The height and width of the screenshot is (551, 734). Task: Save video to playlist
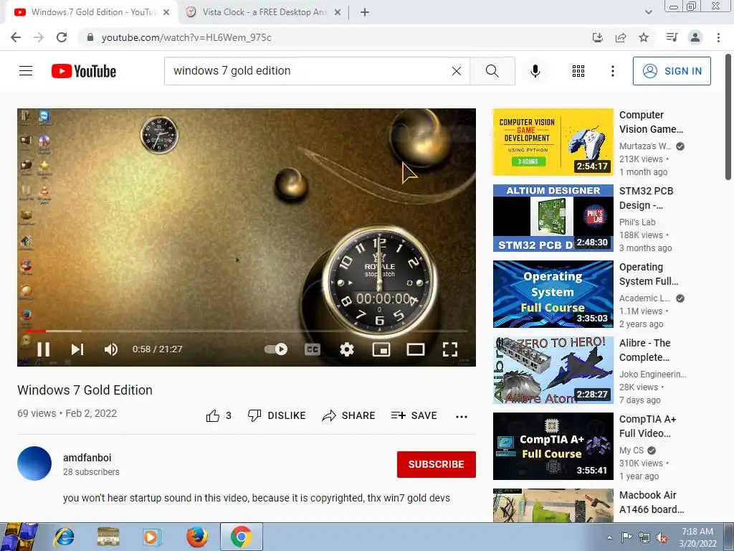pyautogui.click(x=414, y=415)
